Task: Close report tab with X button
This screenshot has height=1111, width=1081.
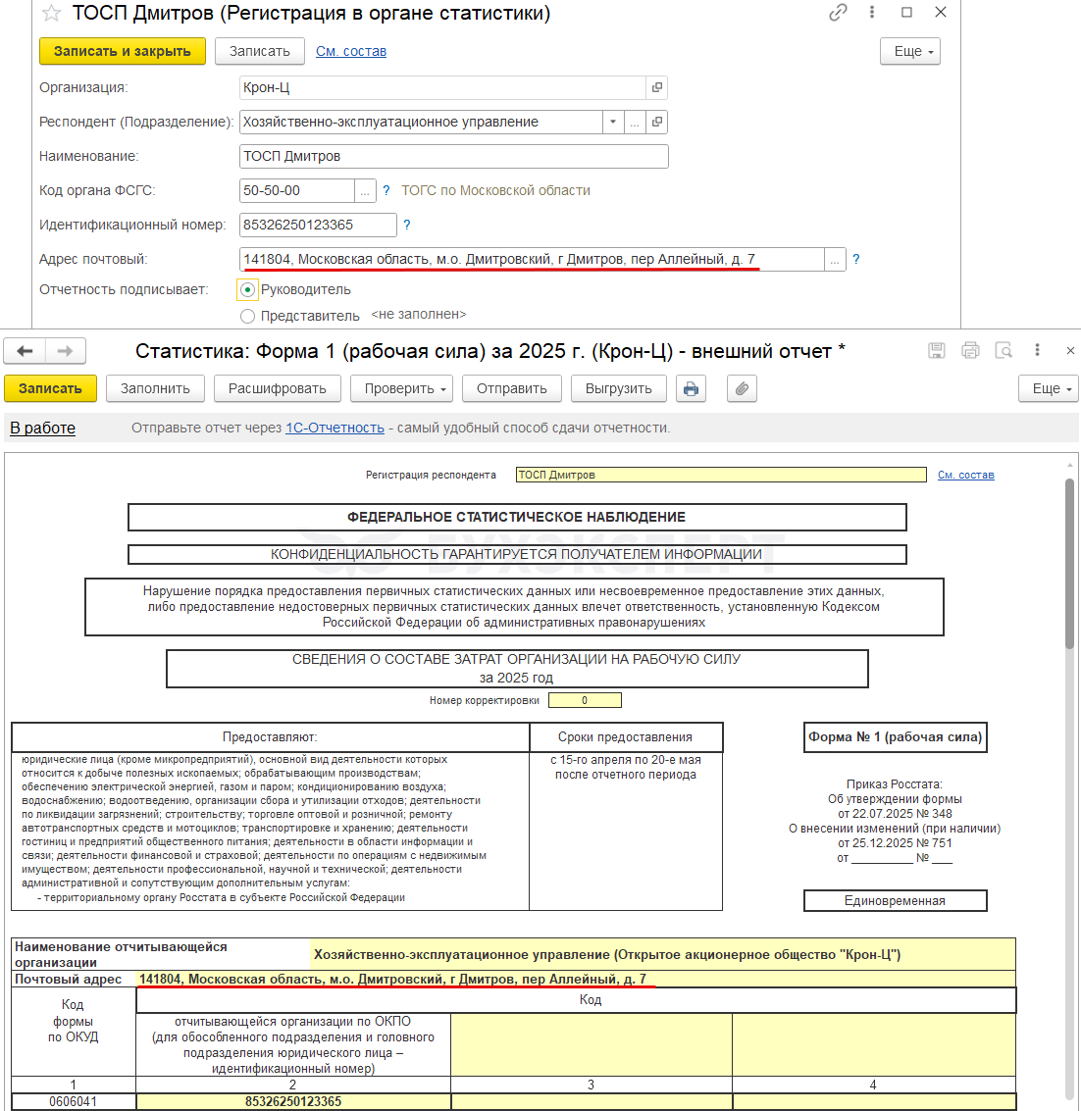Action: (x=1070, y=350)
